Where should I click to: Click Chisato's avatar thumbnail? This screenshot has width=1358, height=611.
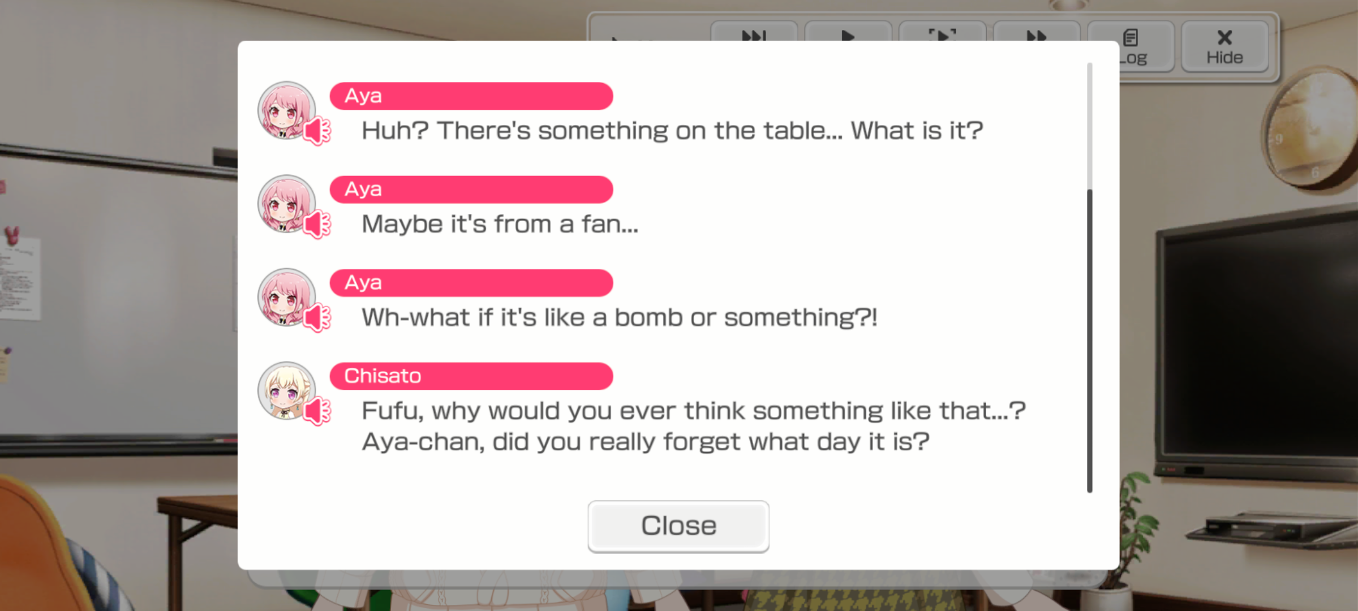point(287,391)
